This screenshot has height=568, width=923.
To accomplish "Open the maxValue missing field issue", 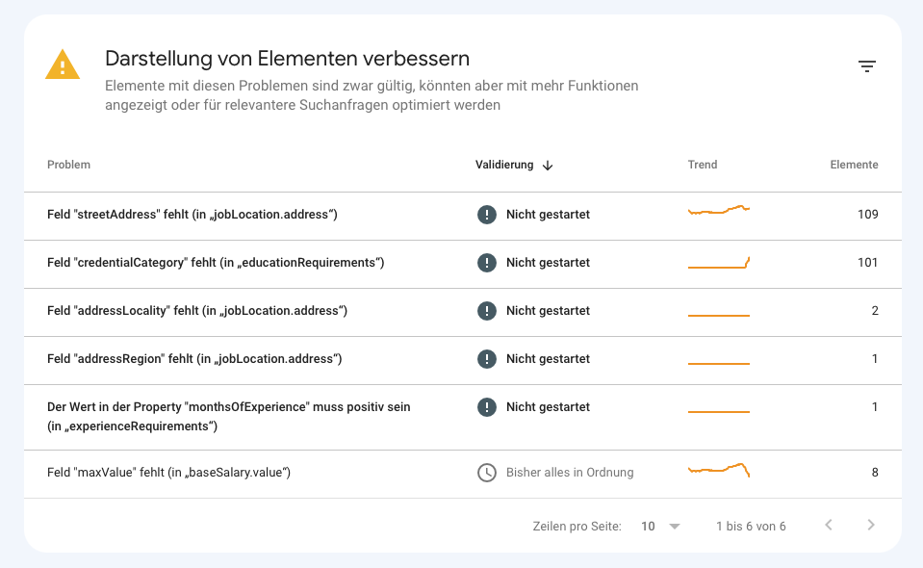I will tap(169, 473).
